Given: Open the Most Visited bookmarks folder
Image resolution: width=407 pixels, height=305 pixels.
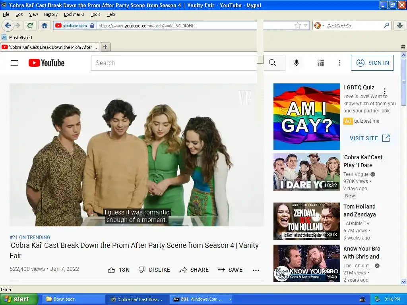Looking at the screenshot, I should click(x=17, y=38).
